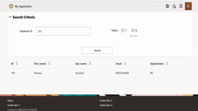
Task: Sort by the first_name column arrows
Action: click(x=49, y=64)
